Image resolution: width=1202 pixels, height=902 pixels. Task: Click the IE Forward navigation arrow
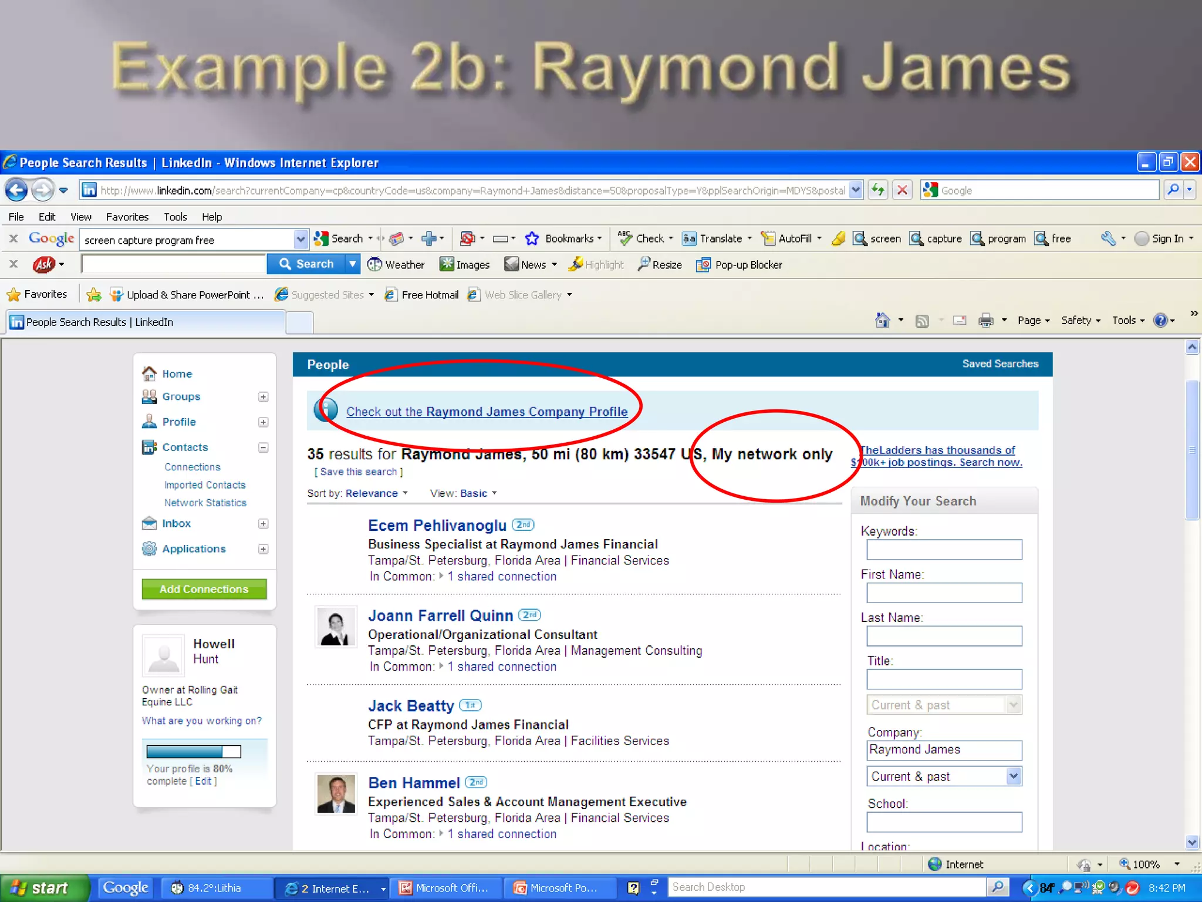click(x=42, y=190)
